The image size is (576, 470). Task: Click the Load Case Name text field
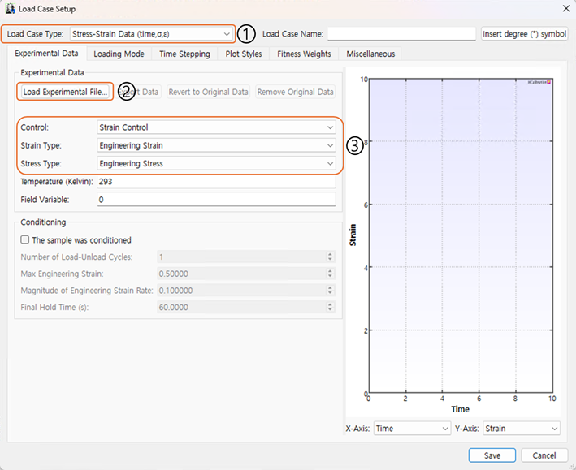pos(401,34)
